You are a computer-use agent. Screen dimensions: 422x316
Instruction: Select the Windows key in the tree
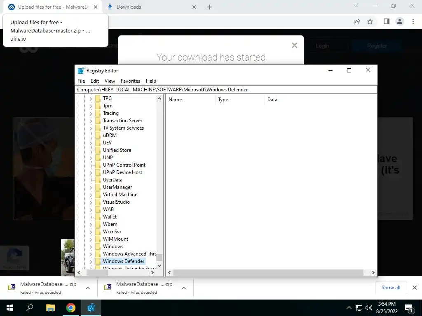[x=113, y=246]
